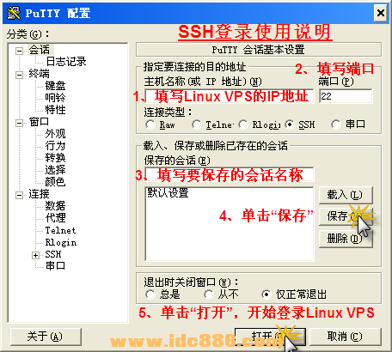The image size is (392, 352).
Task: Open the 颜色 settings in the tree
Action: pyautogui.click(x=55, y=182)
